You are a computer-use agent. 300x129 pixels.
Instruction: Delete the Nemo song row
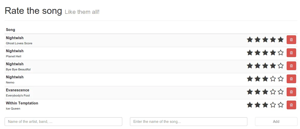tap(291, 79)
